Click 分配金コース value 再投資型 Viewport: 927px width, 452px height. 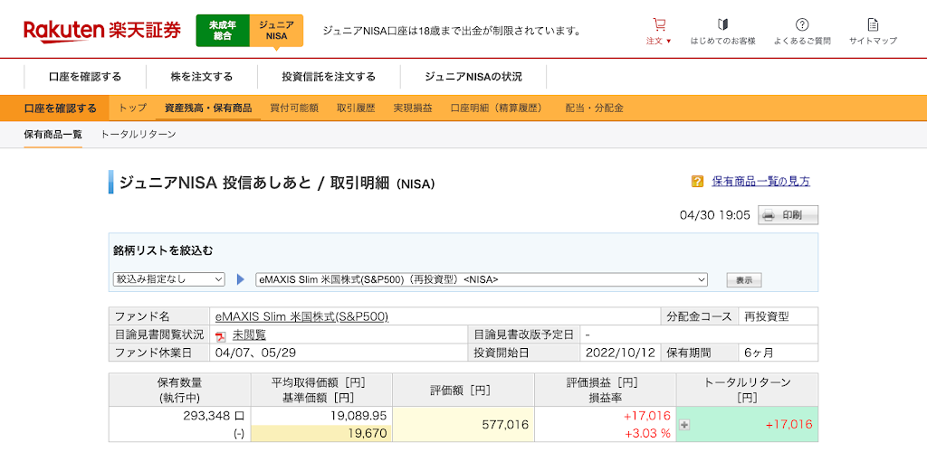pyautogui.click(x=767, y=316)
